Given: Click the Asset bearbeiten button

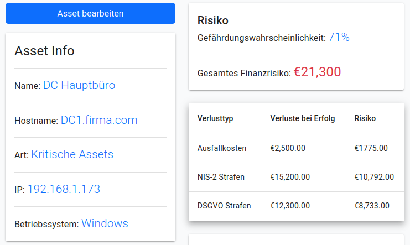Looking at the screenshot, I should 90,13.
